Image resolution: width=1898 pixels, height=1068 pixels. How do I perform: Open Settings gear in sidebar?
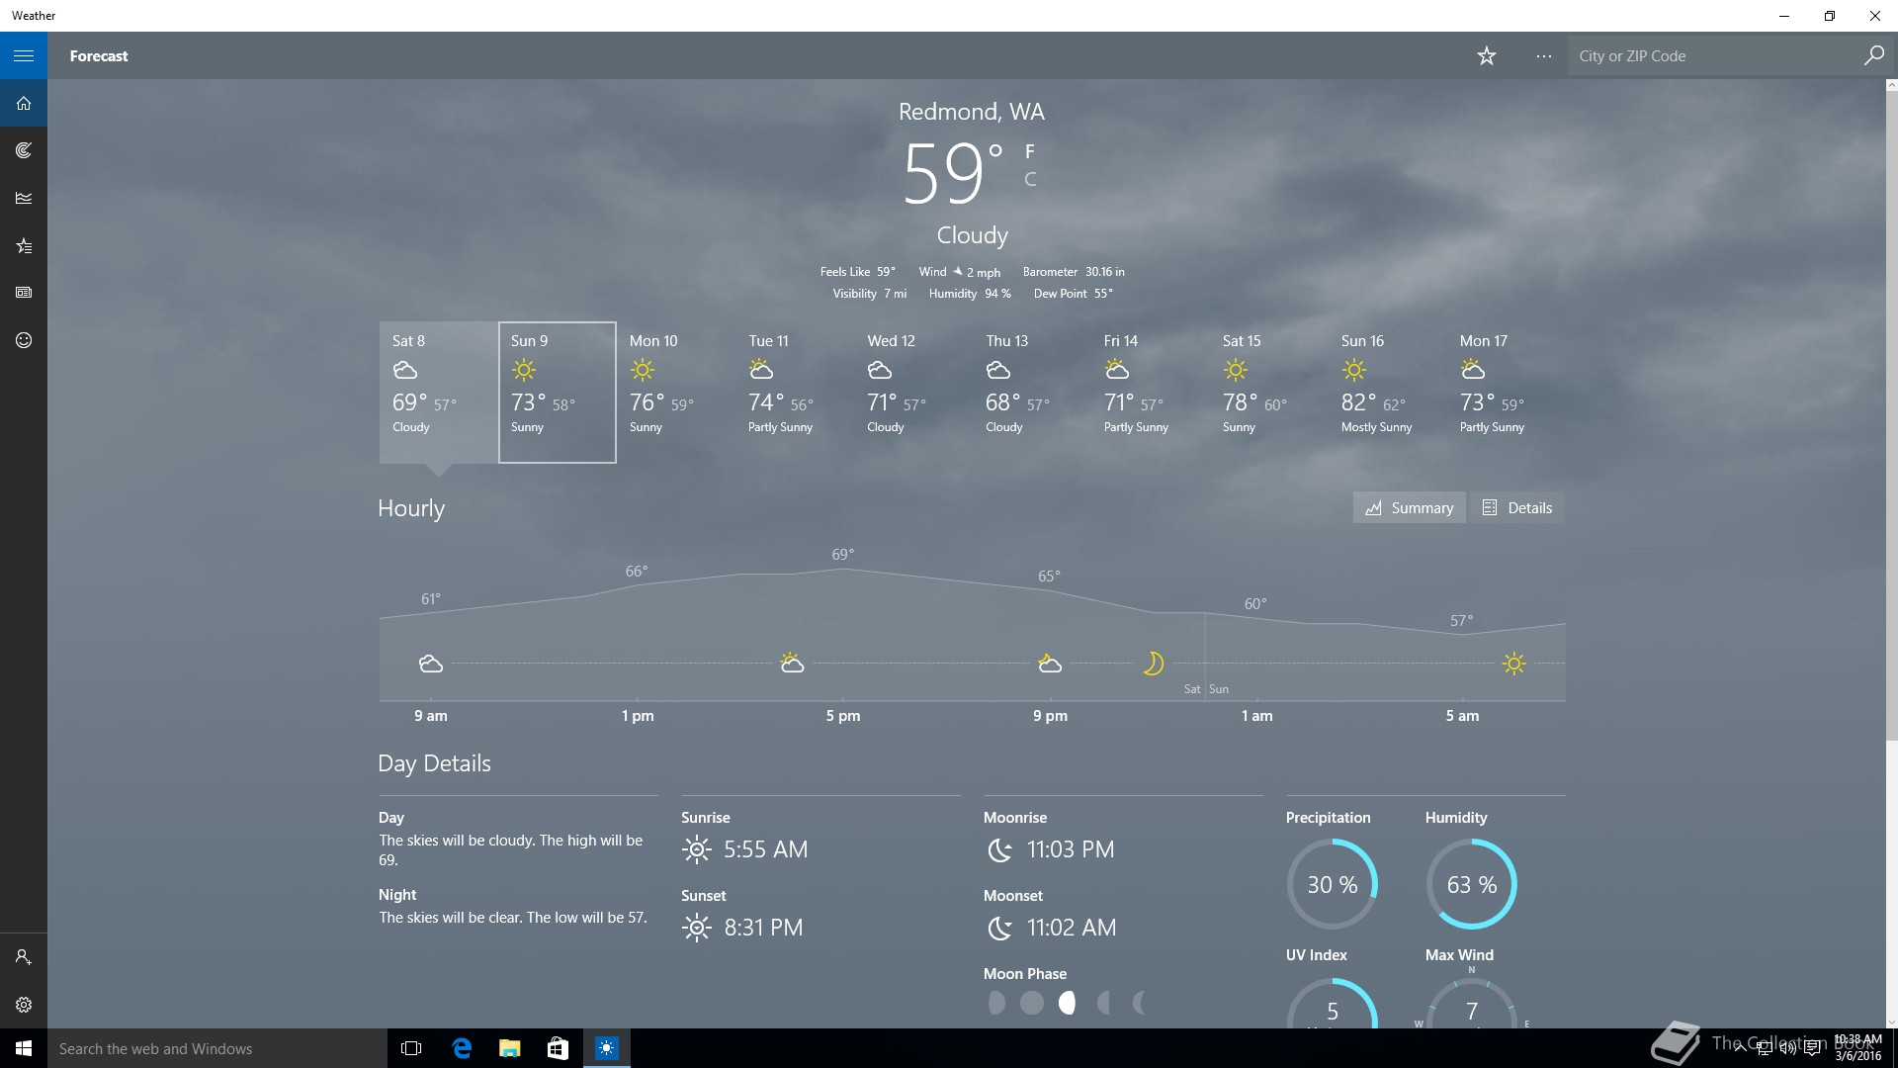click(x=24, y=1005)
